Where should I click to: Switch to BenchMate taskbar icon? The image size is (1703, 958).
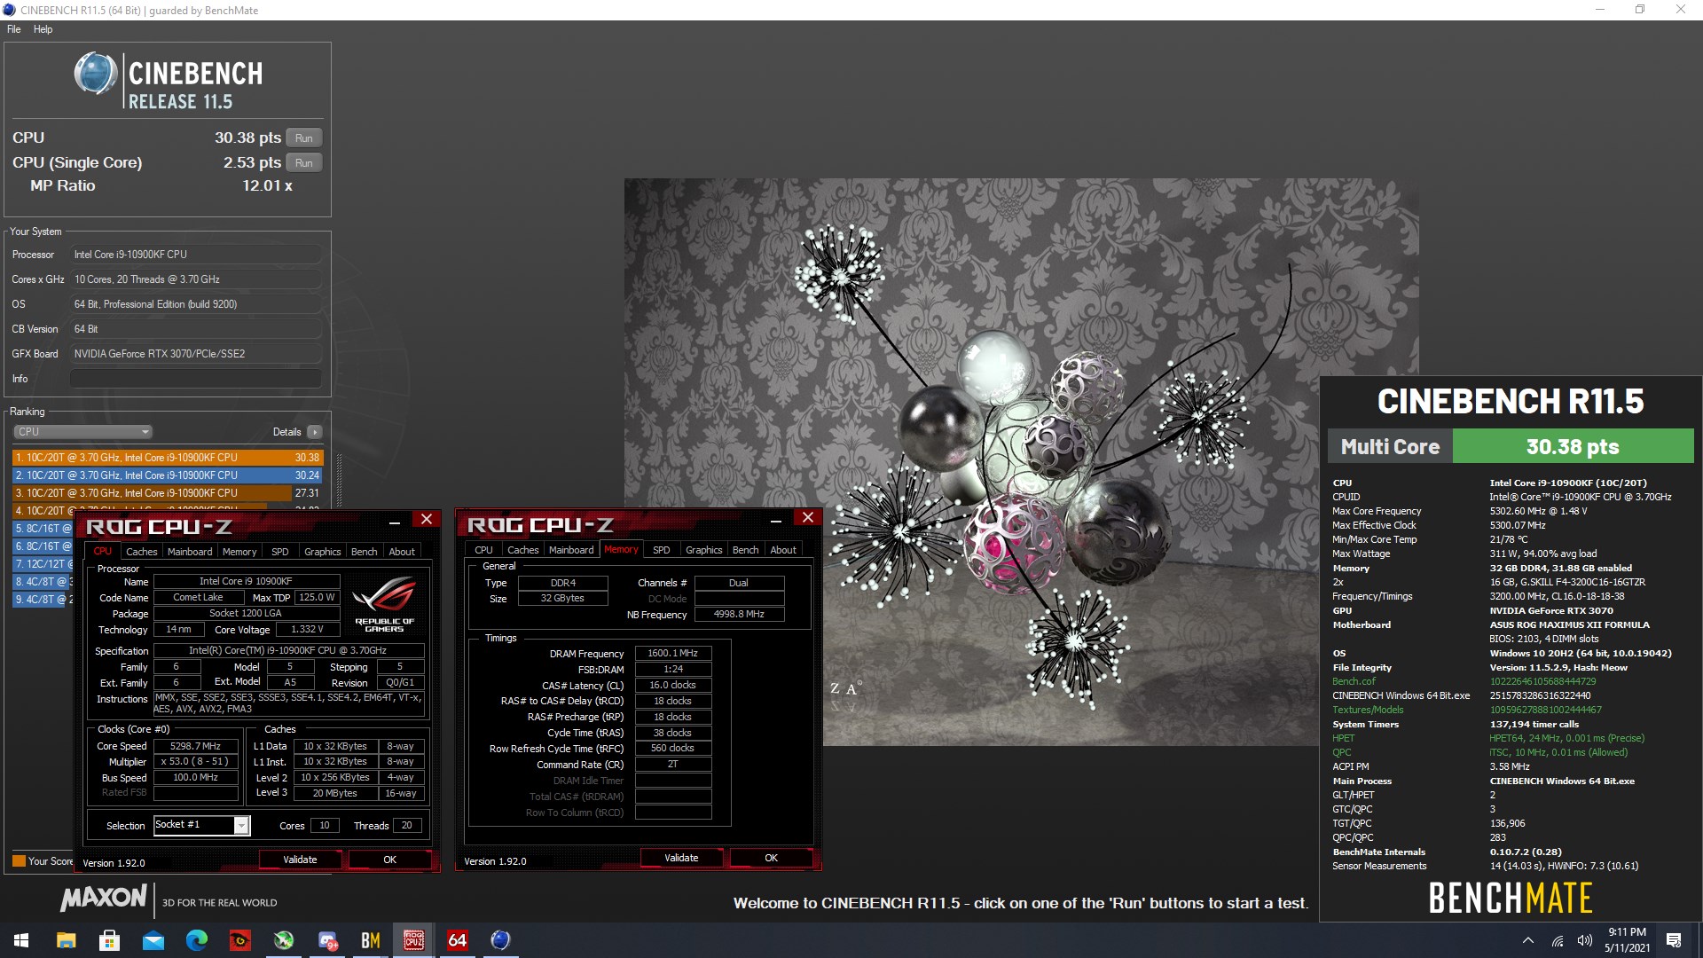click(371, 940)
